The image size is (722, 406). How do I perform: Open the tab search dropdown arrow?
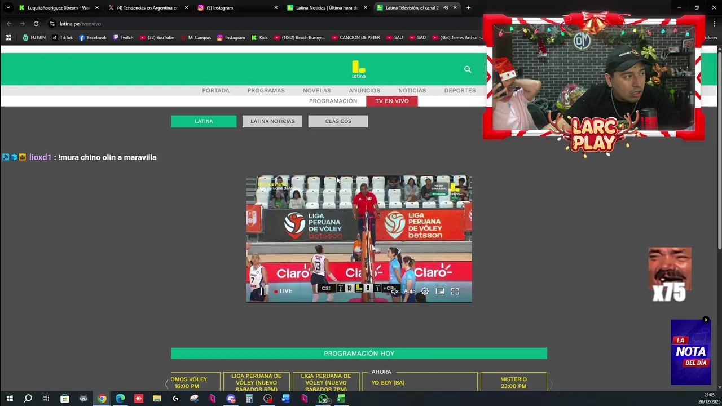pos(8,8)
